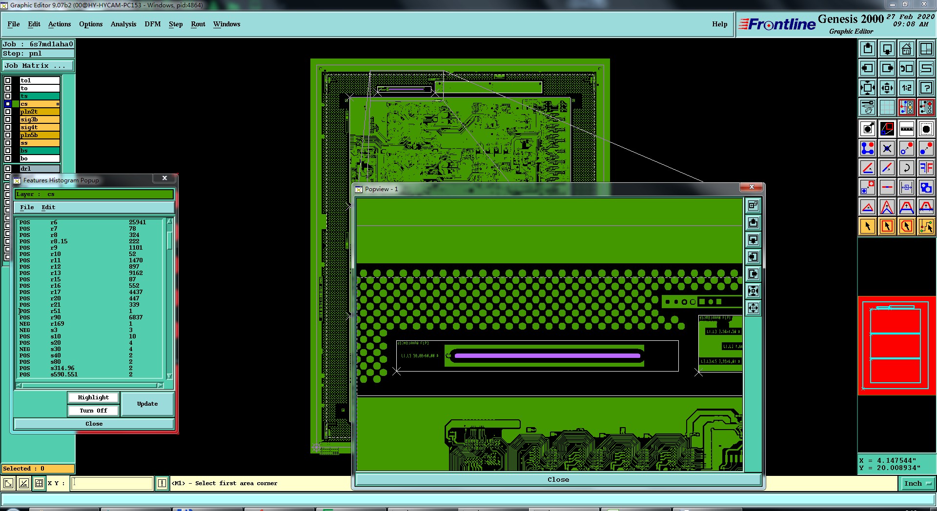Toggle the pln5b layer checkbox
This screenshot has width=937, height=511.
click(8, 135)
